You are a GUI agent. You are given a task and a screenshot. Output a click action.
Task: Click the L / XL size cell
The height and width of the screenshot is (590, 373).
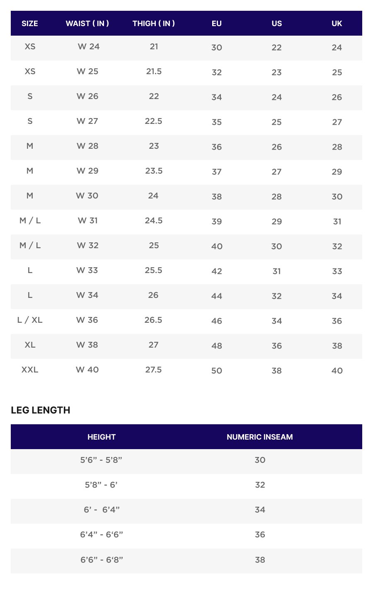tap(30, 320)
